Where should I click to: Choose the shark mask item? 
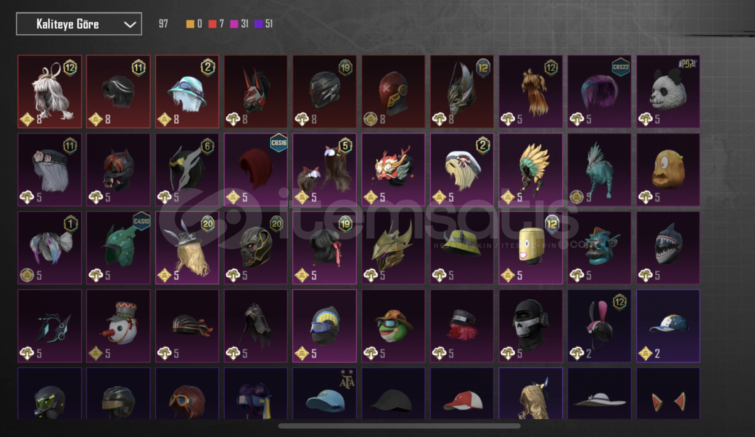(668, 248)
